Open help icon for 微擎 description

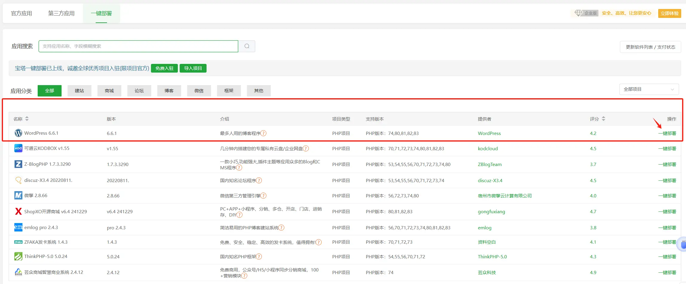(263, 196)
